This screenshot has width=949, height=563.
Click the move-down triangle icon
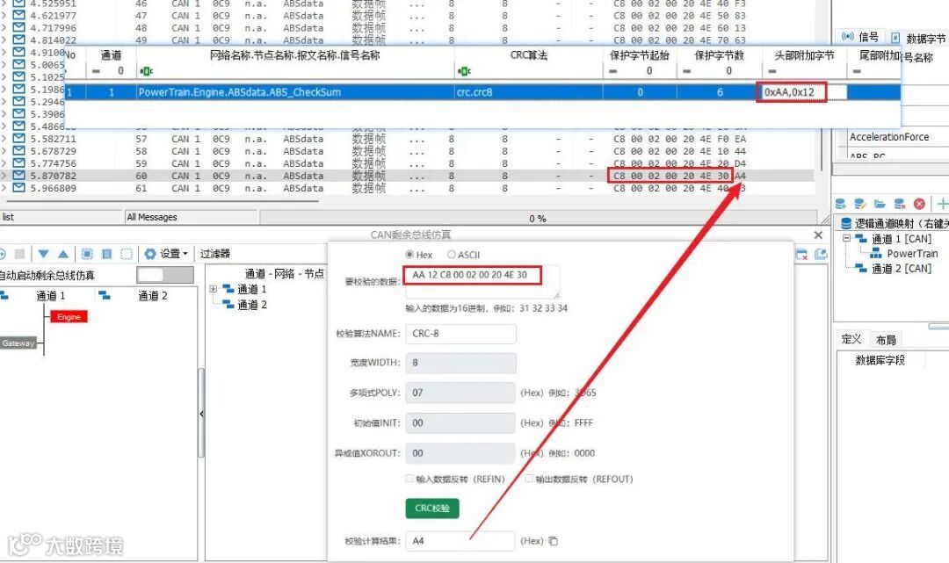coord(44,254)
